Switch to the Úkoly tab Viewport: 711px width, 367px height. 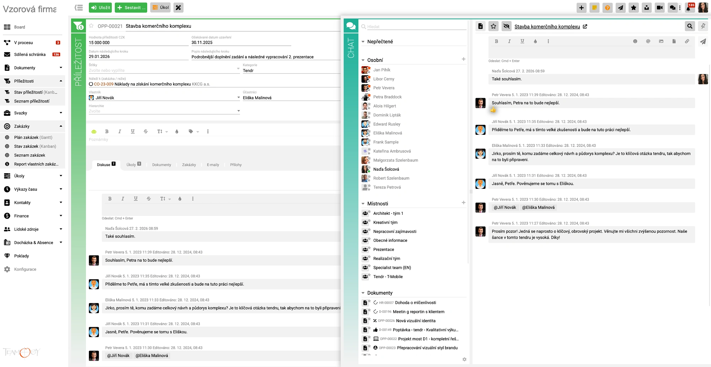coord(133,165)
